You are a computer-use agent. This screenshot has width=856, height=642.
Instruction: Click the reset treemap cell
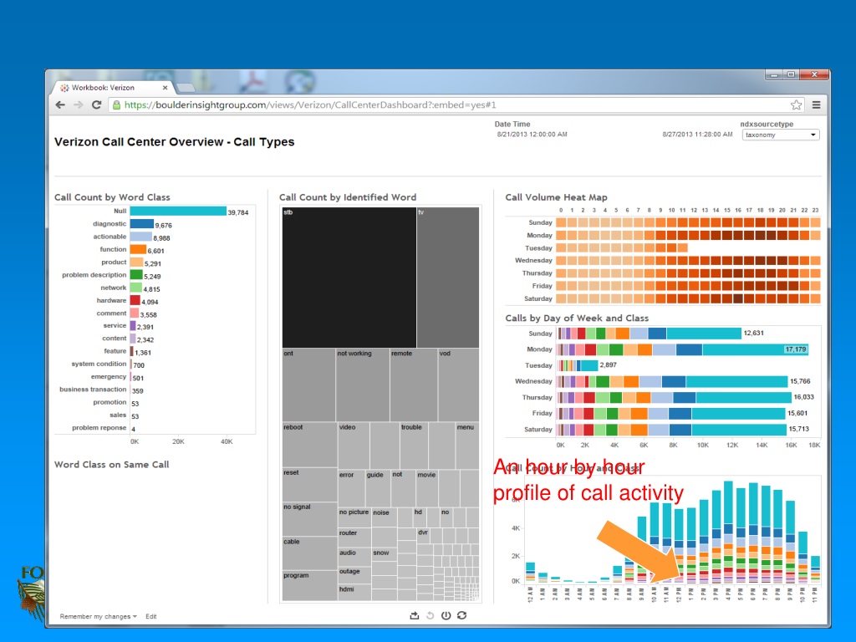(x=309, y=485)
